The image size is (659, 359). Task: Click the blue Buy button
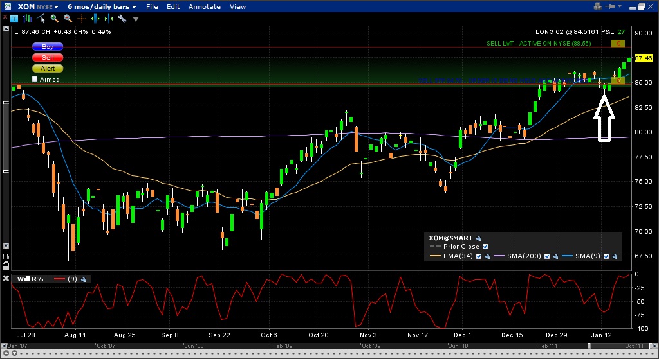tap(48, 46)
